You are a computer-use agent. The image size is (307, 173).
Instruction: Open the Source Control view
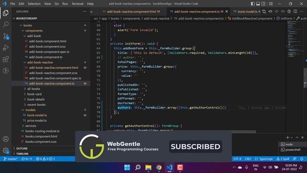click(6, 36)
